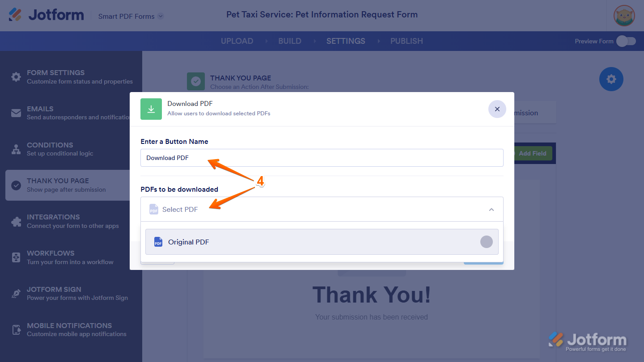Collapse the Select PDF dropdown chevron
644x362 pixels.
pyautogui.click(x=491, y=209)
